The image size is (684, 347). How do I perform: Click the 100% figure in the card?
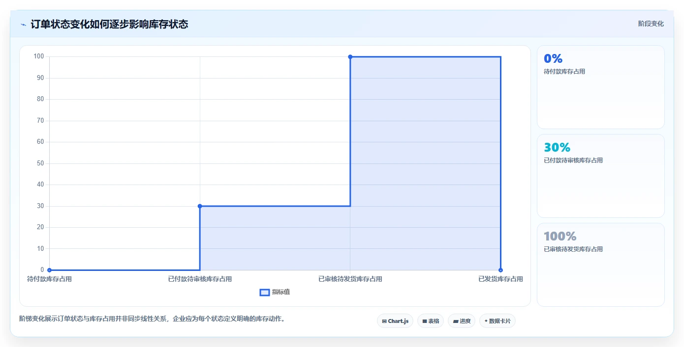[x=560, y=236]
